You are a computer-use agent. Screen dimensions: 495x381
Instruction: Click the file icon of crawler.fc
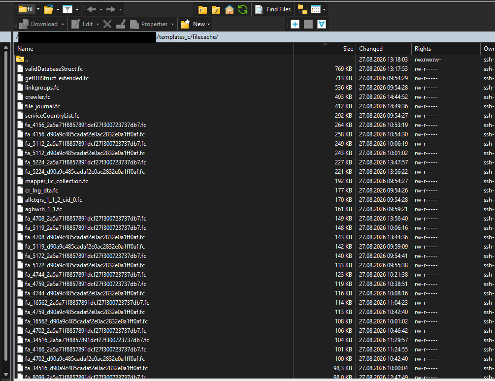pos(20,97)
